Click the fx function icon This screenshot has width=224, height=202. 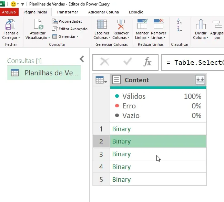pos(147,62)
